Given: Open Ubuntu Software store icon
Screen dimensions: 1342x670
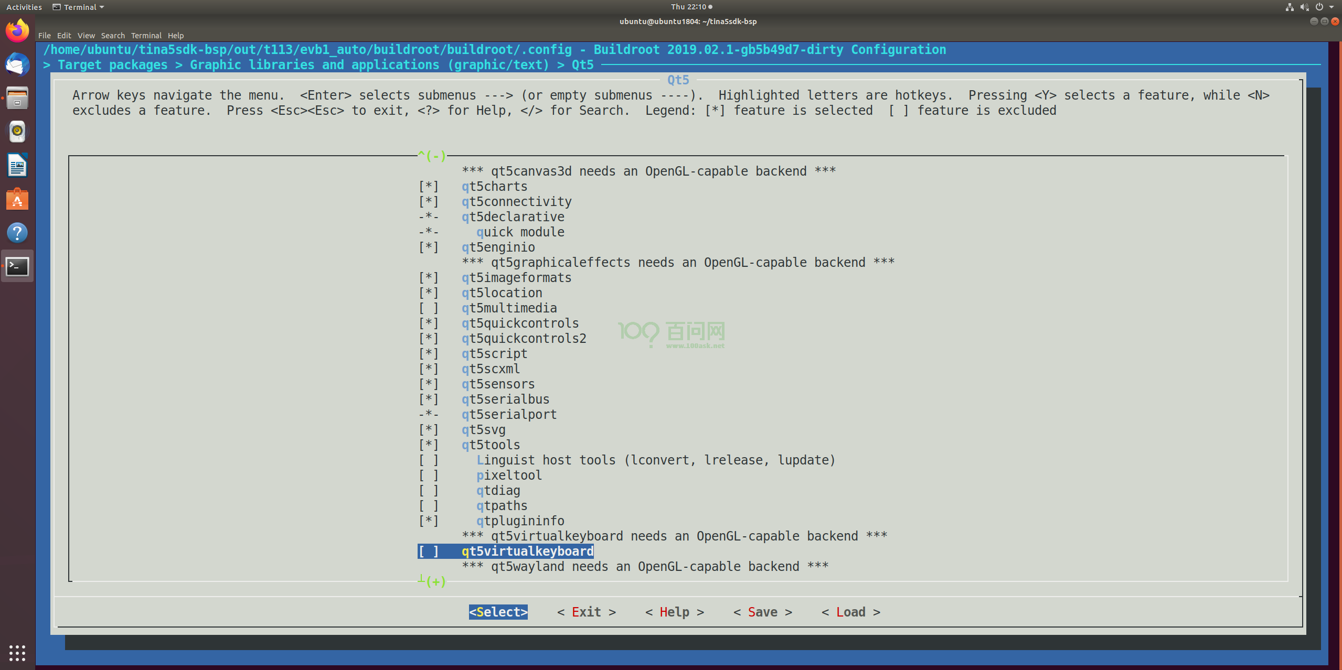Looking at the screenshot, I should [17, 199].
